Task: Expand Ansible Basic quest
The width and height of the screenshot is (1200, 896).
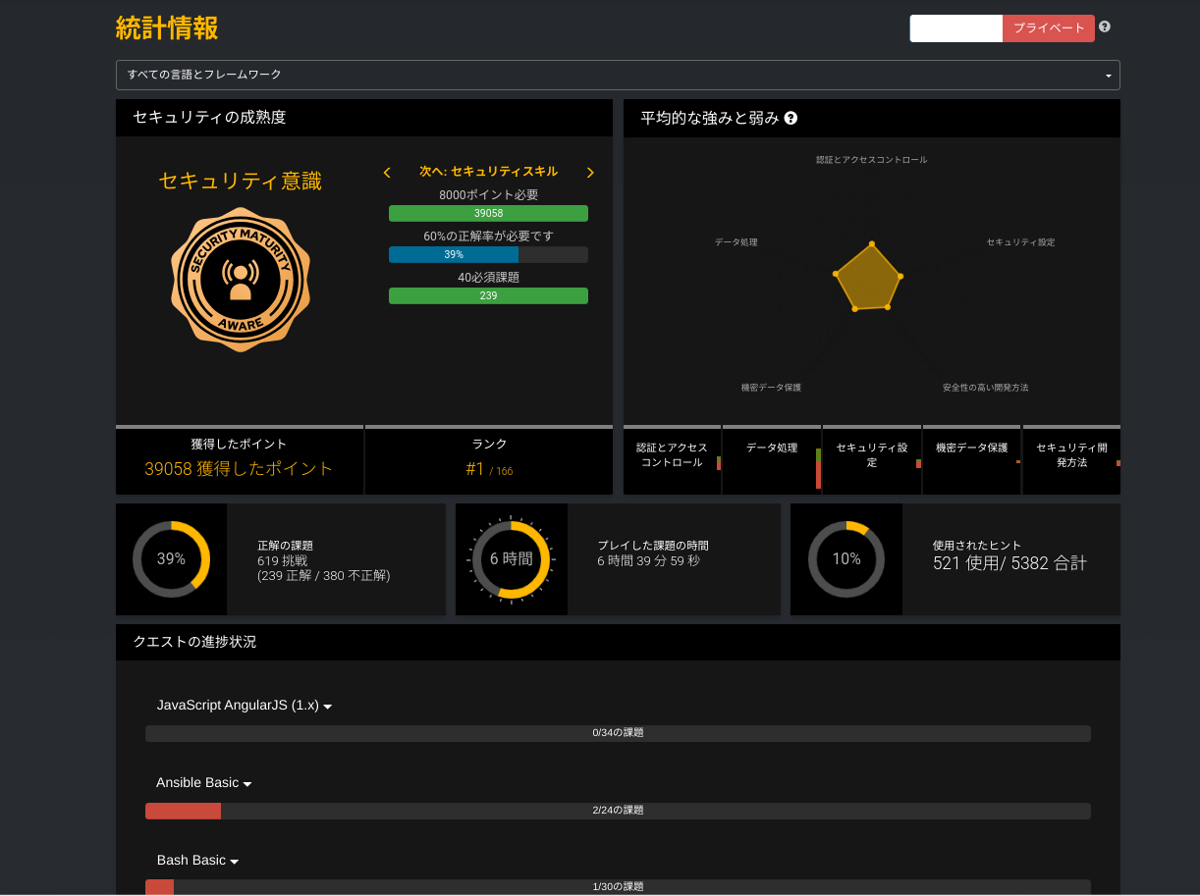Action: pyautogui.click(x=204, y=782)
